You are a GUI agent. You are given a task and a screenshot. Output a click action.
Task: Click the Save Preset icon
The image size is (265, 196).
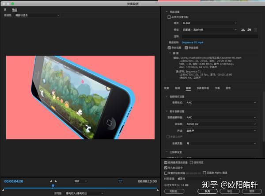[243, 30]
